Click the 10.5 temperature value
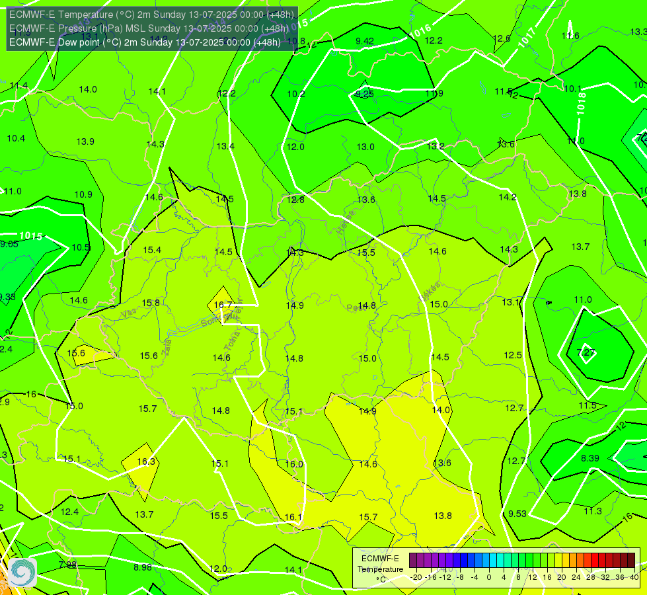The width and height of the screenshot is (647, 595). pos(81,247)
